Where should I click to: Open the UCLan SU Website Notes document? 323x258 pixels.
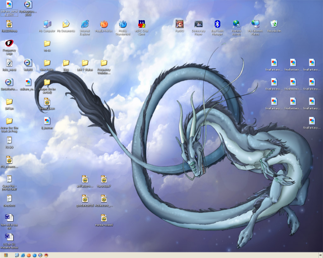click(x=9, y=241)
